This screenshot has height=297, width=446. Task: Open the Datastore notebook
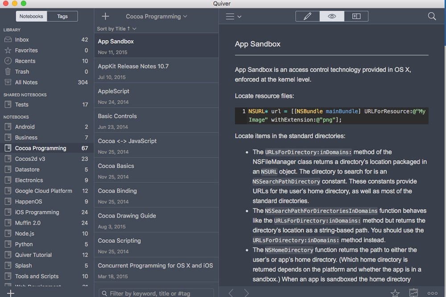tap(47, 169)
